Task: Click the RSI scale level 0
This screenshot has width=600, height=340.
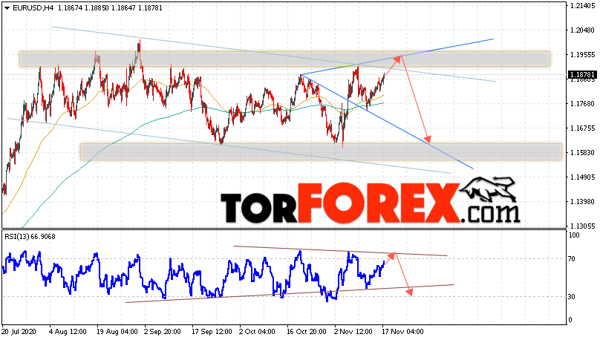Action: coord(570,320)
